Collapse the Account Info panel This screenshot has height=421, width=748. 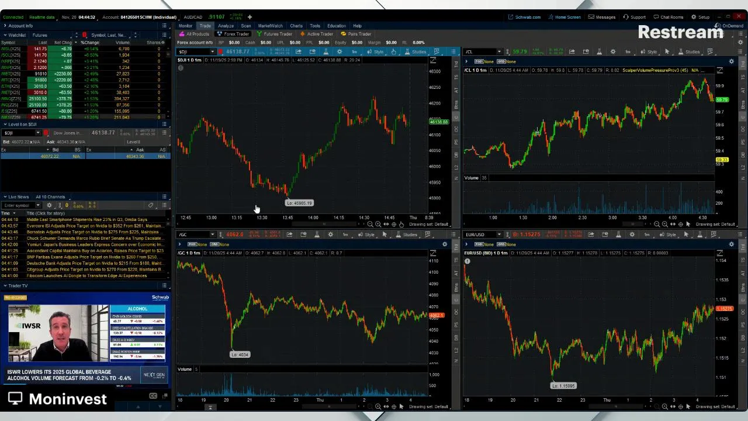pyautogui.click(x=5, y=26)
